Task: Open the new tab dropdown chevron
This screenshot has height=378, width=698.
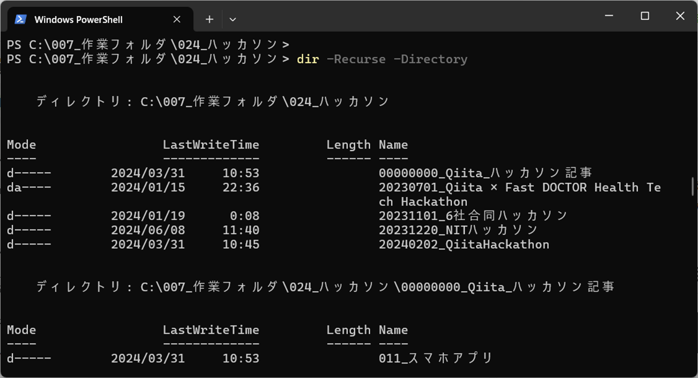Action: [x=233, y=19]
